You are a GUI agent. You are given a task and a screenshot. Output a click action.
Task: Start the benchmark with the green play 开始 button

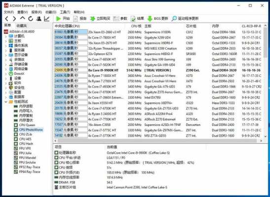(x=63, y=19)
